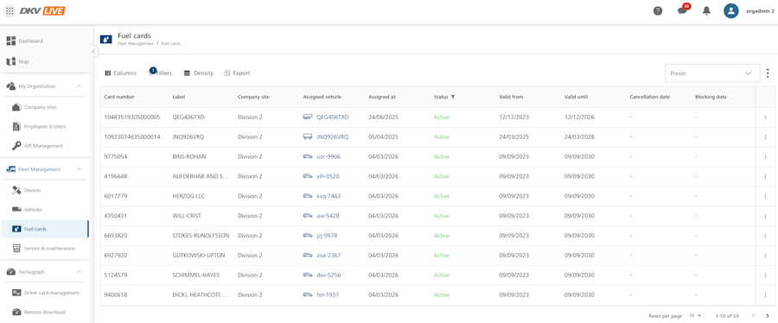This screenshot has width=778, height=323.
Task: Go to next page of results
Action: click(x=767, y=315)
